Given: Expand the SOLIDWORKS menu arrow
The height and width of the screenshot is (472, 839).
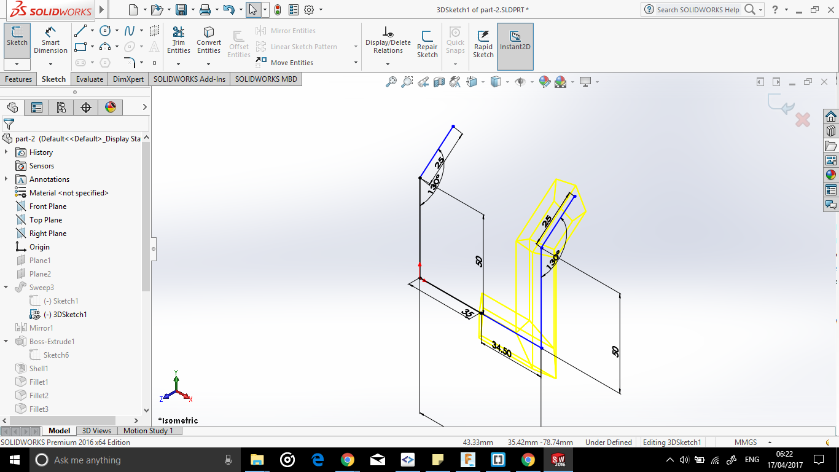Looking at the screenshot, I should click(x=101, y=10).
